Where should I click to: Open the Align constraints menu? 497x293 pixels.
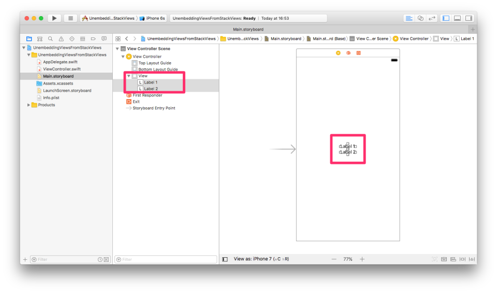point(454,259)
